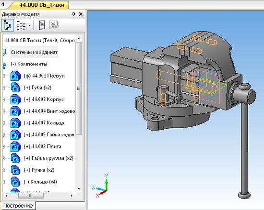Select the Губа (x2) row text
Screen dimensions: 264x210
click(x=37, y=88)
